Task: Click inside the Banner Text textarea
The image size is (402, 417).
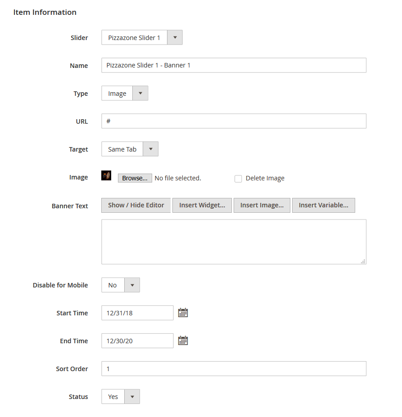Action: 234,242
